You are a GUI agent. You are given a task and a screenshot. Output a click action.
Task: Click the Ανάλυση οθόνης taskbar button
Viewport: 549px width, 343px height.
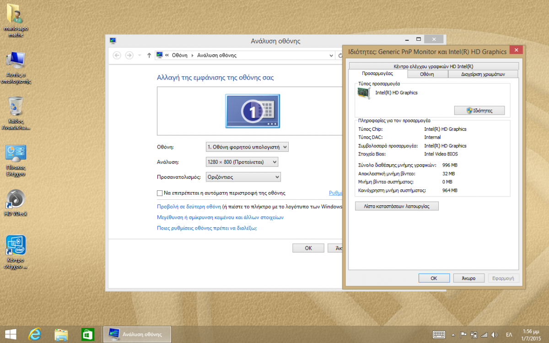pos(137,334)
